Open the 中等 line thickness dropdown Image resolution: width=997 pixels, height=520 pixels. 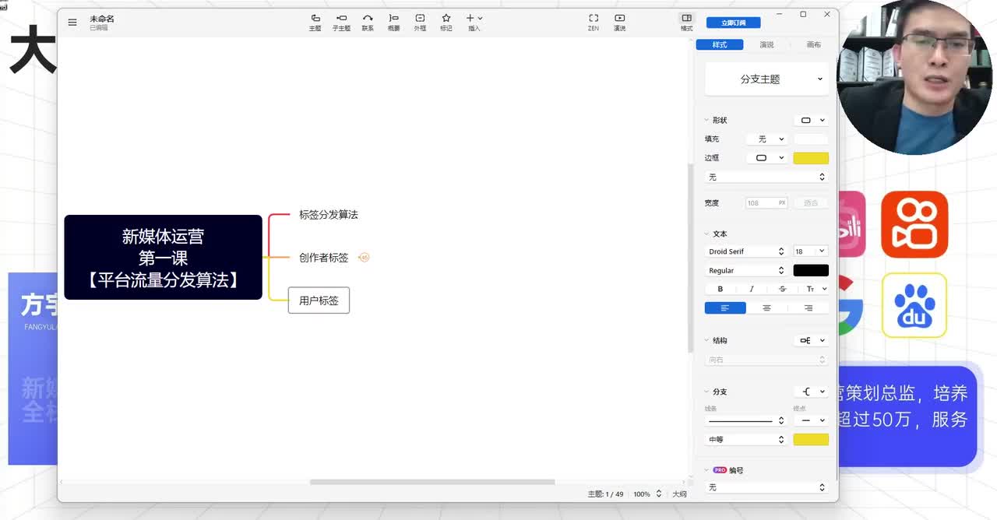coord(746,439)
